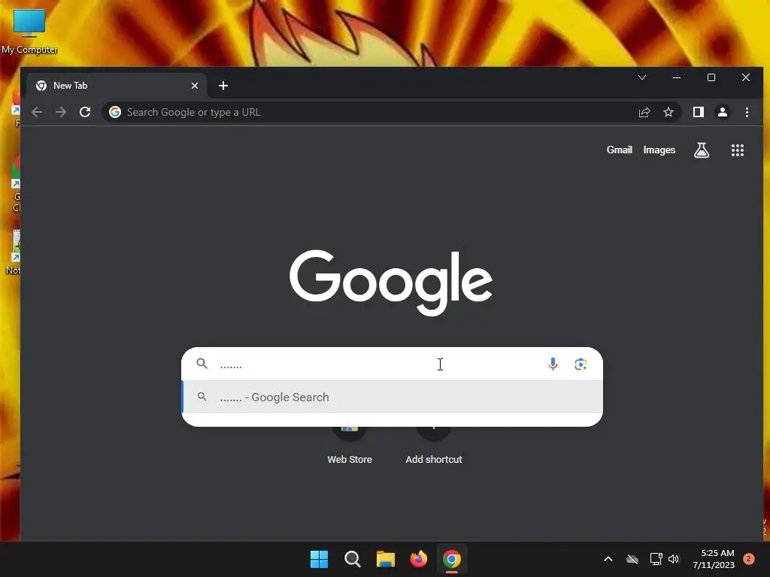Expand the tab search chevron
Image resolution: width=770 pixels, height=577 pixels.
point(642,77)
